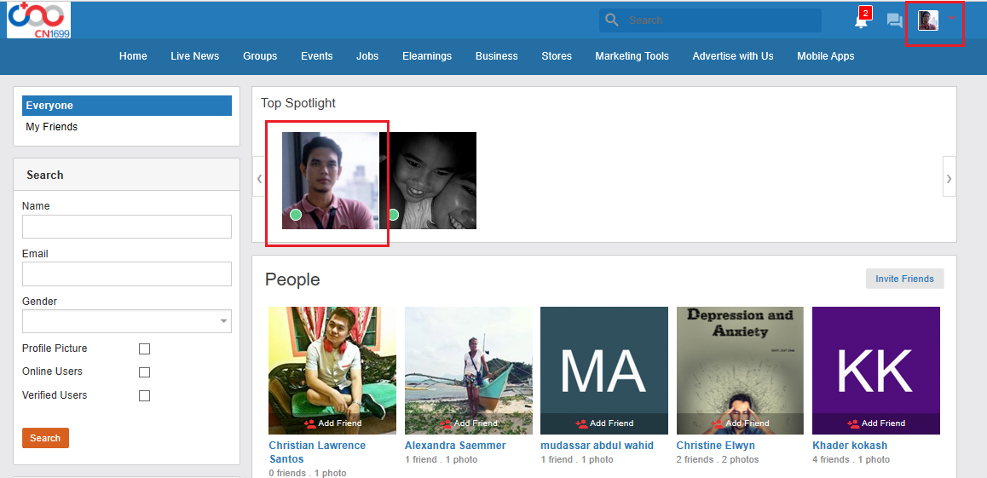Click the Invite Friends button
The width and height of the screenshot is (987, 478).
(904, 279)
